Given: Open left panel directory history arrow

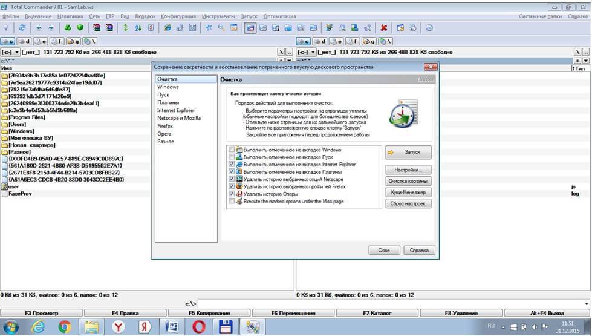Looking at the screenshot, I should (x=287, y=61).
